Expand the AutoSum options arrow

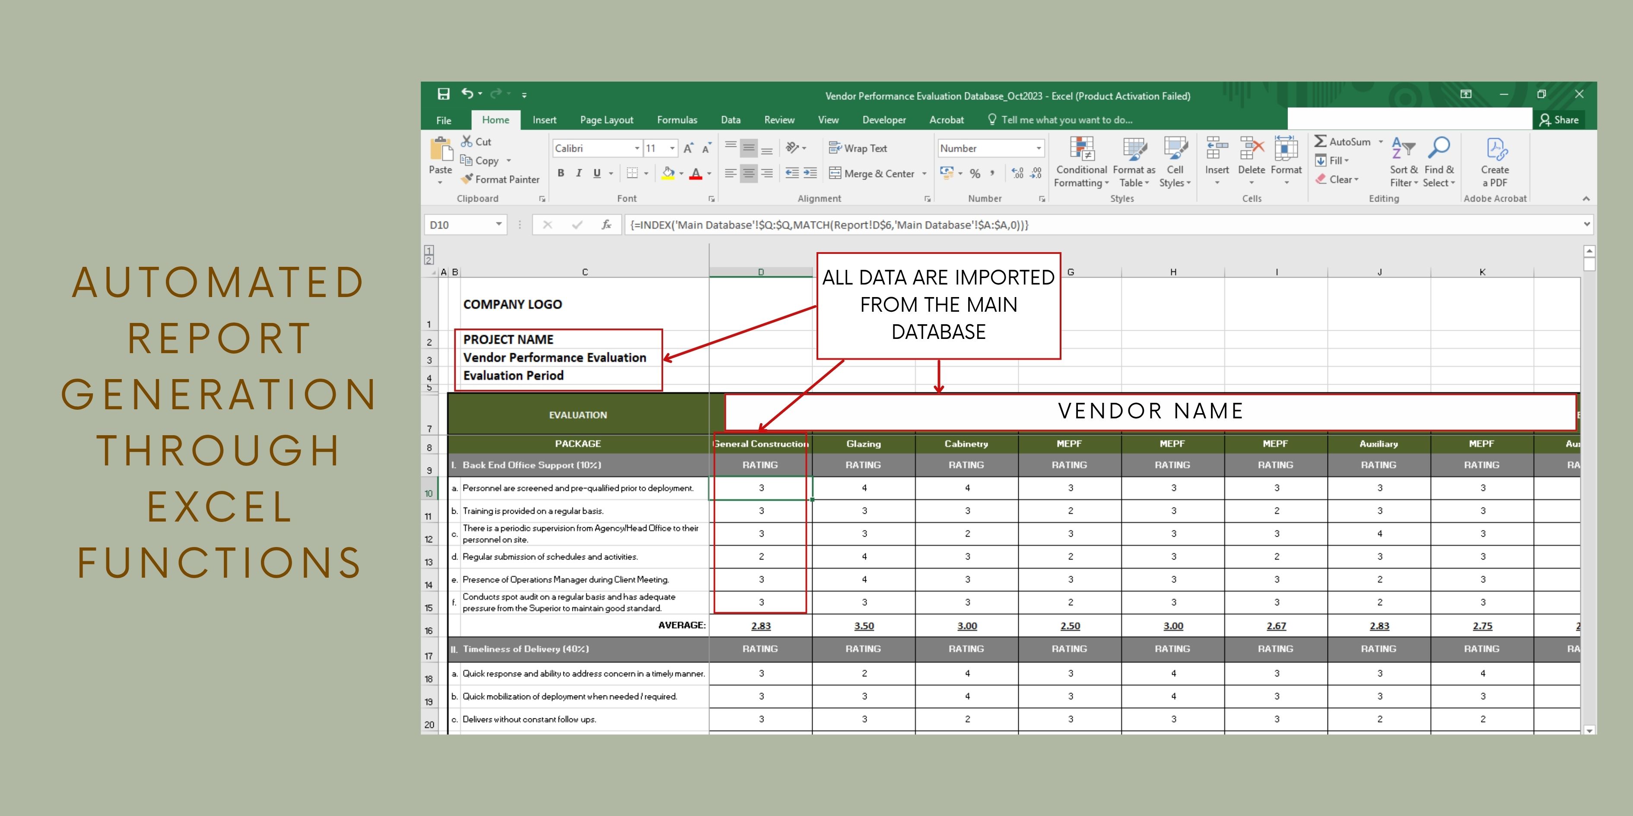(1381, 141)
